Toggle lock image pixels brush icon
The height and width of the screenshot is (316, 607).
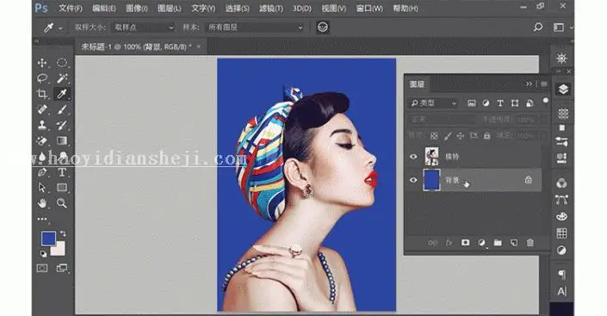tap(448, 135)
